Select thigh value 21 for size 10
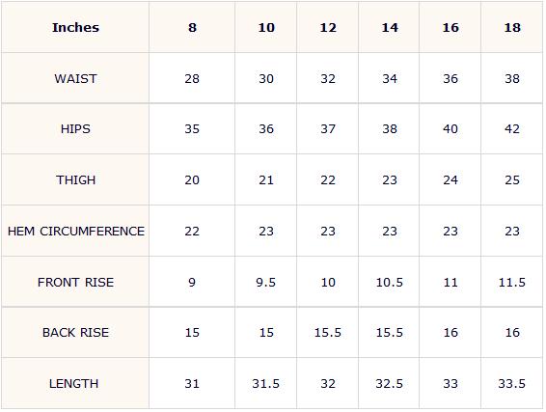The image size is (546, 412). pyautogui.click(x=266, y=180)
